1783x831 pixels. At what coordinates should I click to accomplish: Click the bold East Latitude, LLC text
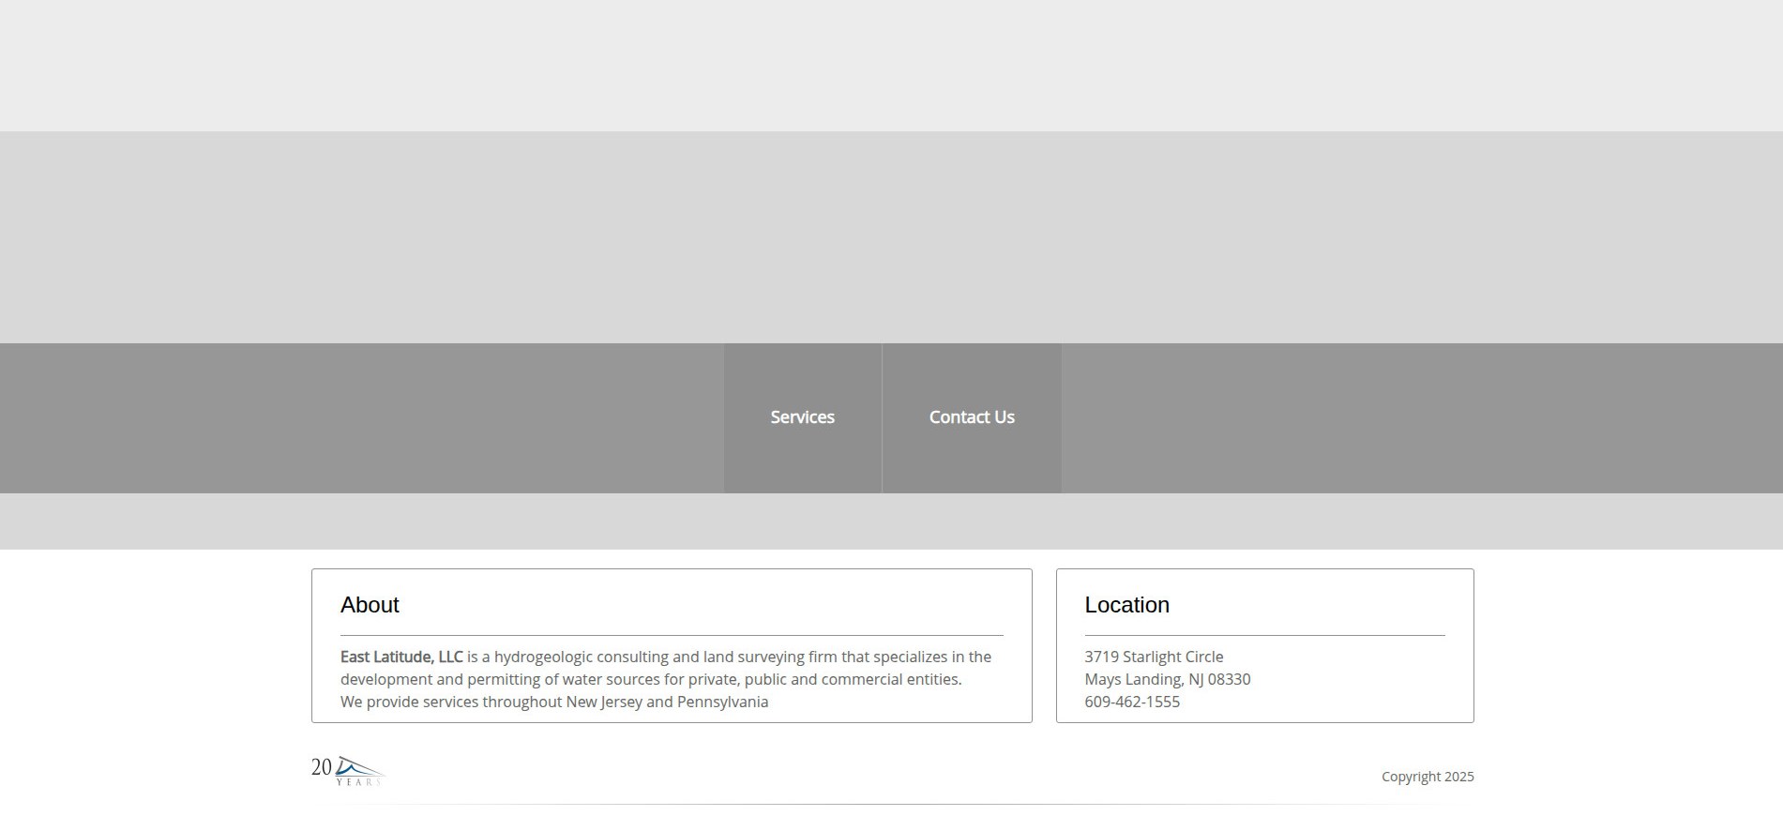[401, 657]
